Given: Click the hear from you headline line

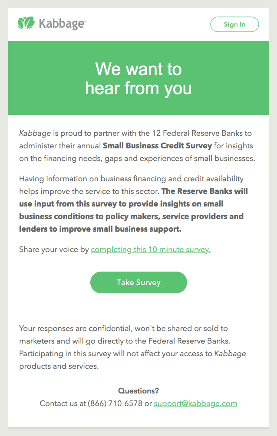Looking at the screenshot, I should point(138,89).
